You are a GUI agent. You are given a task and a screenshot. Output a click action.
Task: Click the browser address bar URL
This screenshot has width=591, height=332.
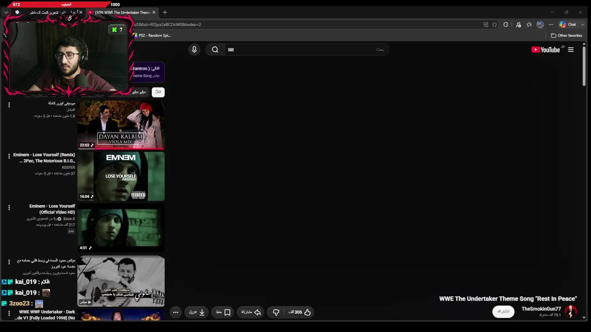(167, 24)
